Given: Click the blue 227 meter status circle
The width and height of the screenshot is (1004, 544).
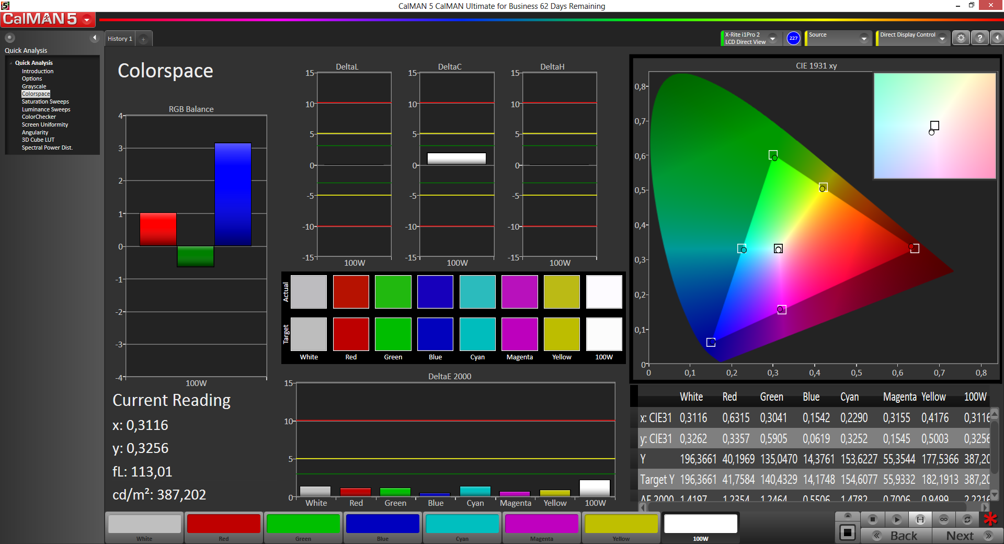Looking at the screenshot, I should coord(793,38).
